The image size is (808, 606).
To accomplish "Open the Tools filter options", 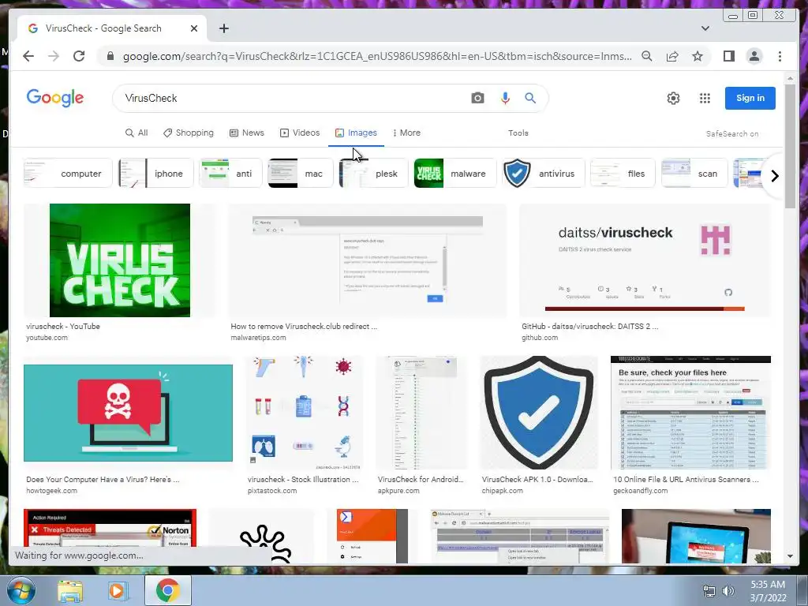I will click(x=518, y=133).
